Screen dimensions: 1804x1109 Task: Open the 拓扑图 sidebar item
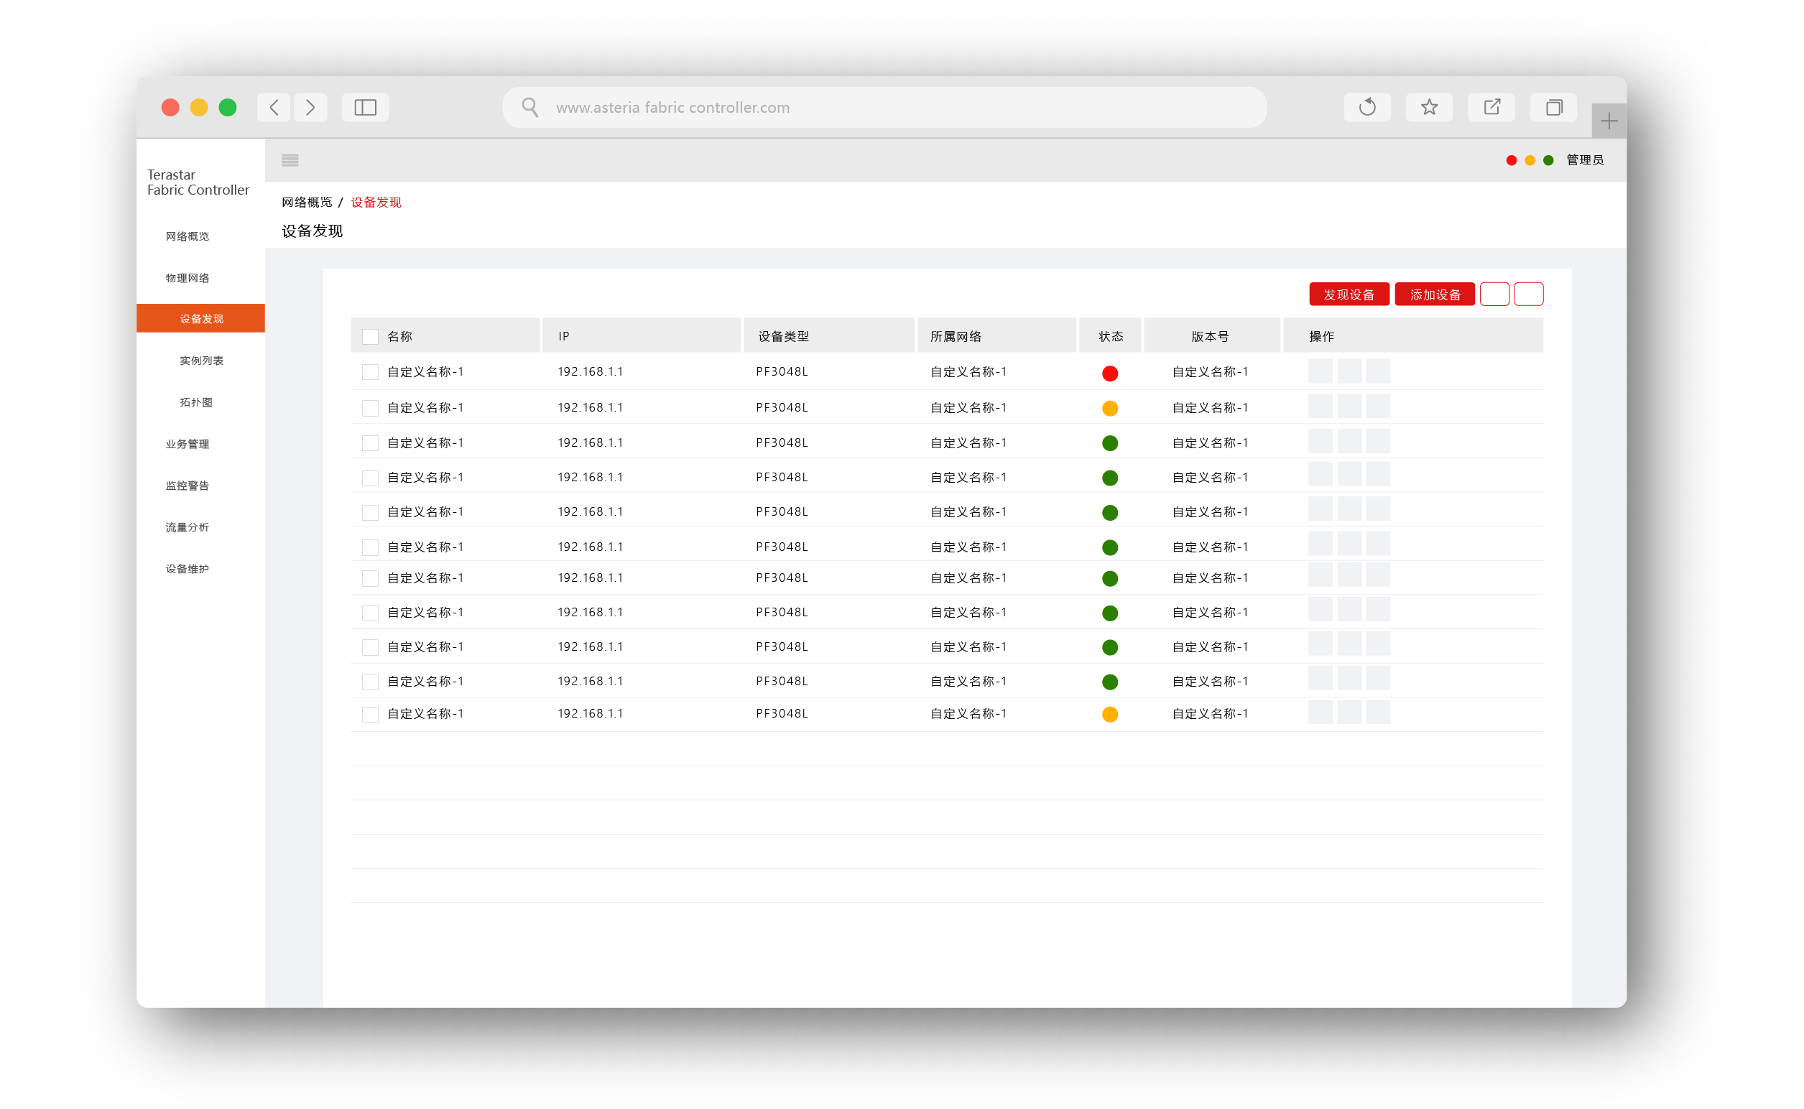click(196, 403)
